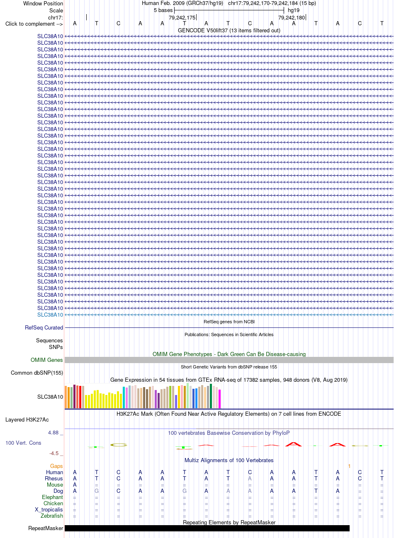394x538 pixels.
Task: Select the Zebrafish alignment row label
Action: pyautogui.click(x=52, y=516)
